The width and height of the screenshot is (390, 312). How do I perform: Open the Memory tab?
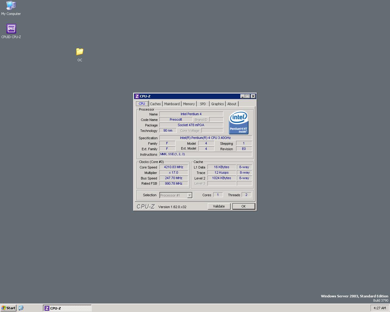click(189, 104)
